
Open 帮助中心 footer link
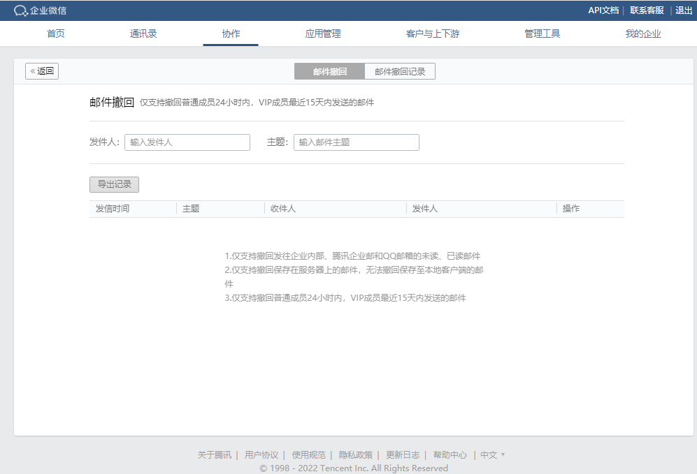[x=450, y=455]
